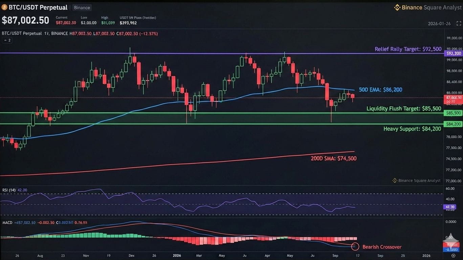Click the 'Bearish Crossover' annotation text
463x260 pixels.
382,247
